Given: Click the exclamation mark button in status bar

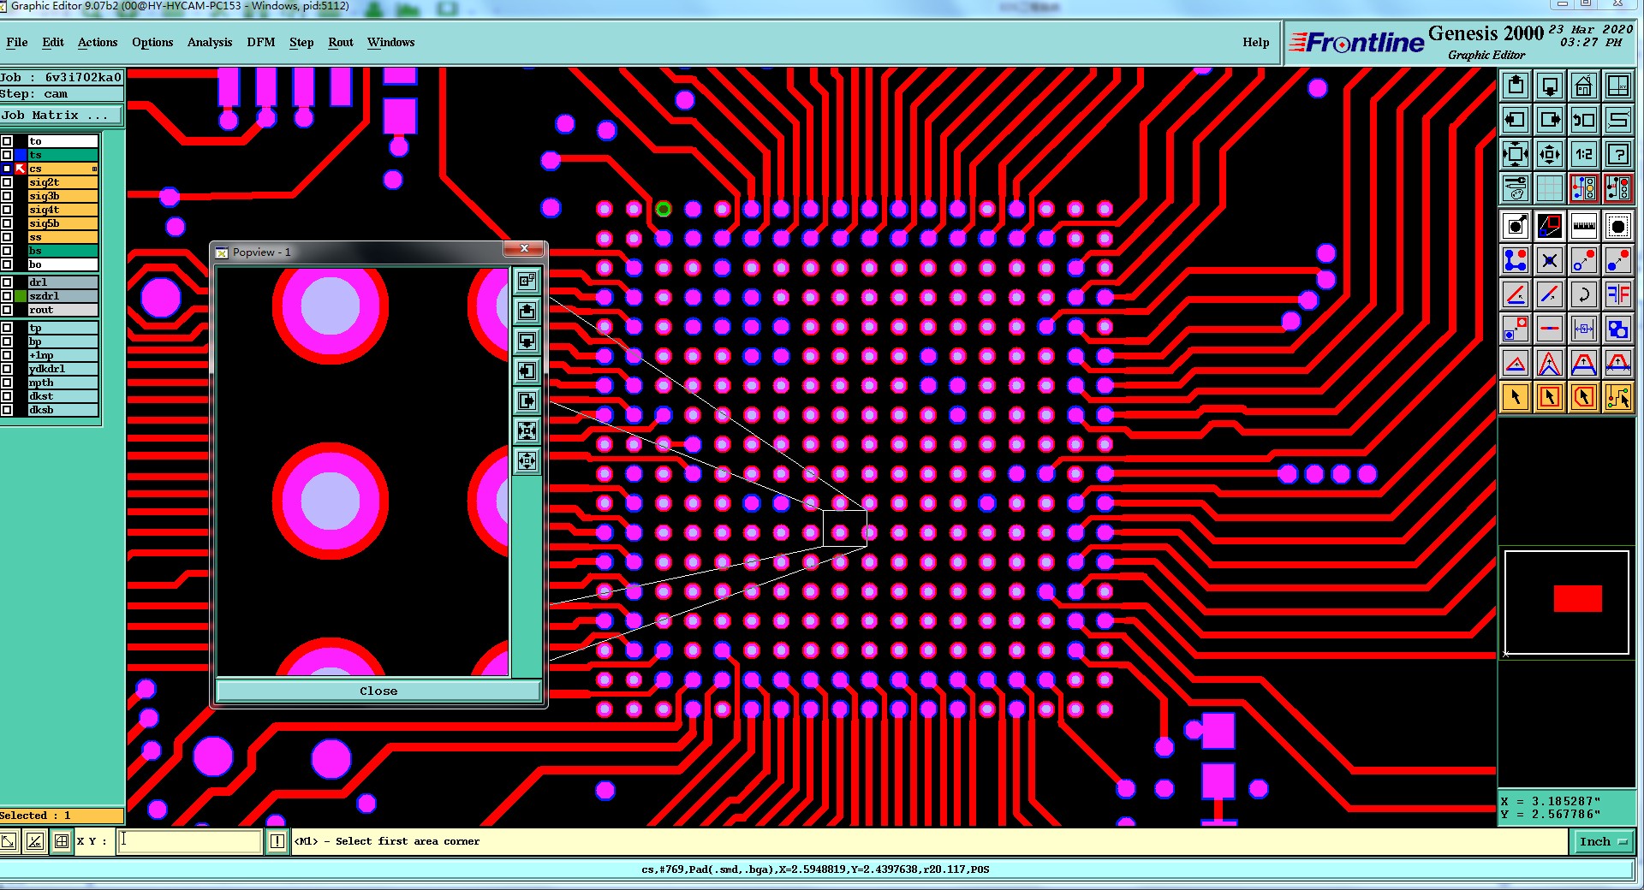Looking at the screenshot, I should [x=277, y=841].
